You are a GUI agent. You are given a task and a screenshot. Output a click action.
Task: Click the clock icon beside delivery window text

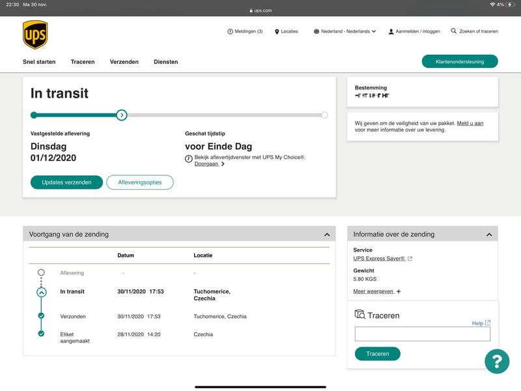pyautogui.click(x=189, y=159)
